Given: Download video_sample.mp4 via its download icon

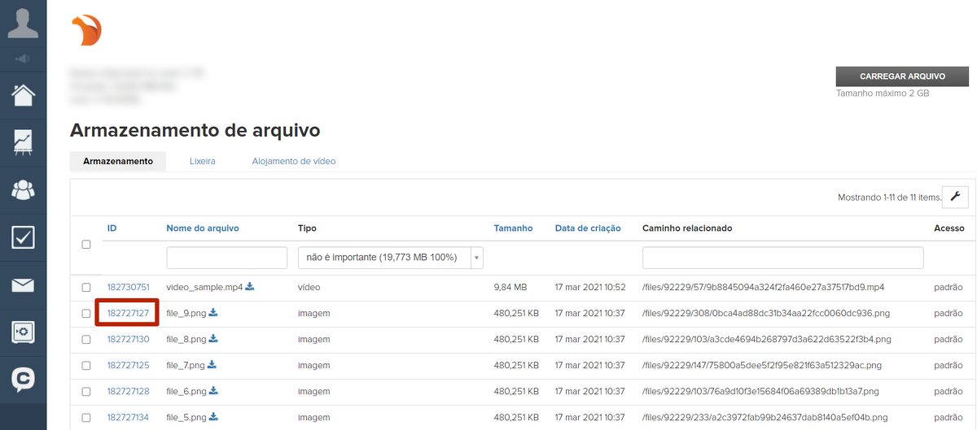Looking at the screenshot, I should [x=250, y=286].
